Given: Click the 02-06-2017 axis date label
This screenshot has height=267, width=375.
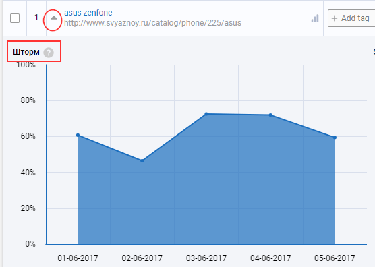Looking at the screenshot, I should [142, 258].
